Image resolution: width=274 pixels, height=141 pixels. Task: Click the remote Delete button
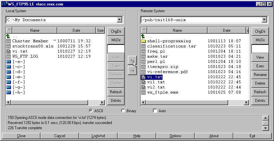pyautogui.click(x=260, y=83)
